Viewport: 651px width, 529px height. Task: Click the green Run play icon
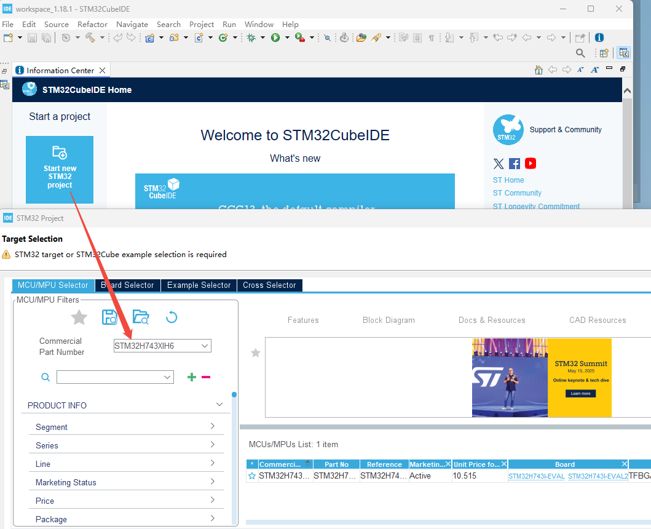coord(275,38)
